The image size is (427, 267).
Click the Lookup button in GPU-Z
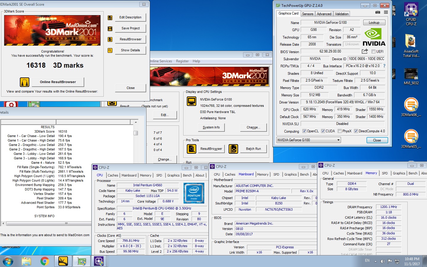coord(374,23)
